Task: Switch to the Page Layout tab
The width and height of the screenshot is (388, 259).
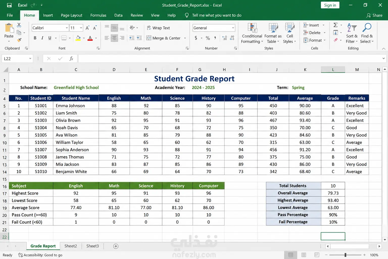Action: pos(71,15)
